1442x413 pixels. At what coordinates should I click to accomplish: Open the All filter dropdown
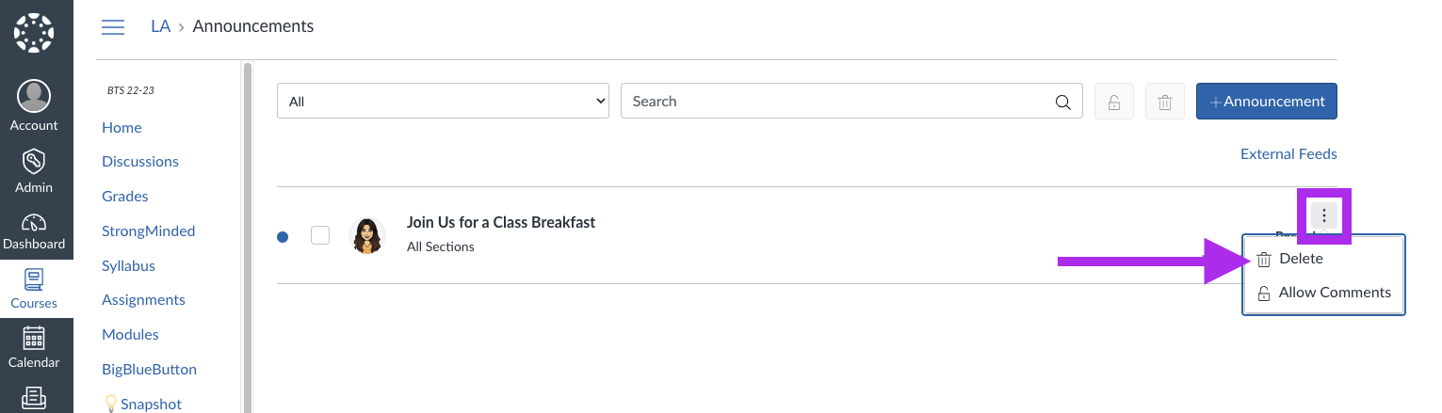click(x=443, y=101)
